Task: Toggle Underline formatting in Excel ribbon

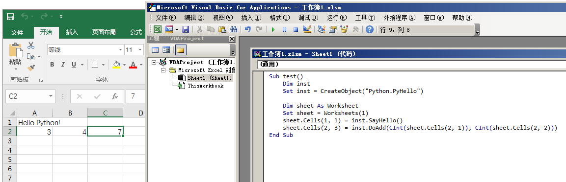Action: [74, 65]
